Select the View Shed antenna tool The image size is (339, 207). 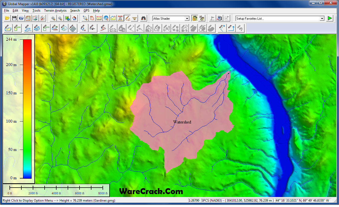click(x=120, y=18)
